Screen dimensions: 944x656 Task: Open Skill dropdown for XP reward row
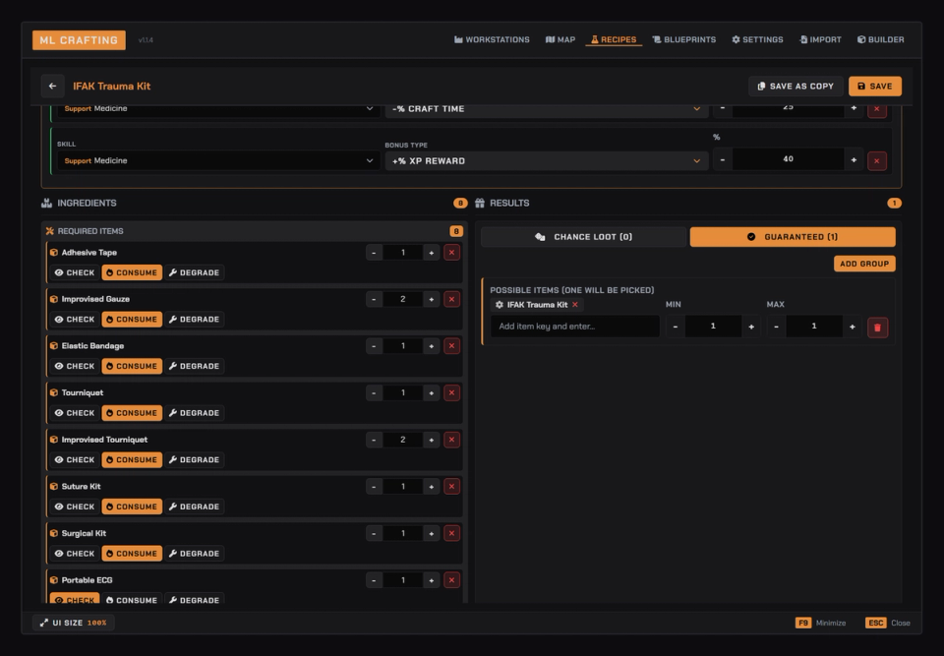click(218, 161)
